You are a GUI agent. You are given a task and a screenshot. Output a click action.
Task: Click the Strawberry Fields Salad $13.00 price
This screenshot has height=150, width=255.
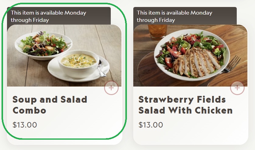pos(151,125)
